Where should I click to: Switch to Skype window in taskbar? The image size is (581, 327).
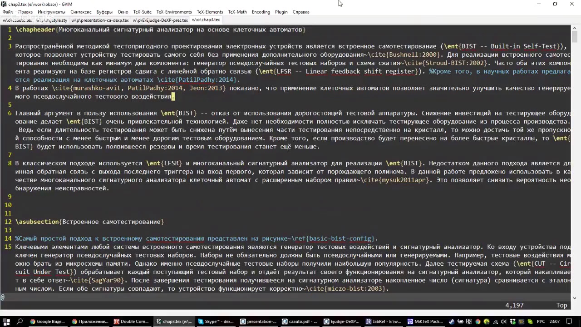click(x=216, y=322)
